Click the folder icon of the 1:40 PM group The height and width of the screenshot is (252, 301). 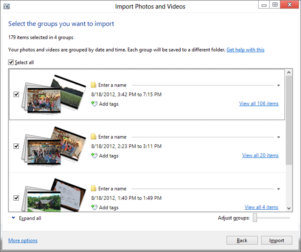(94, 189)
